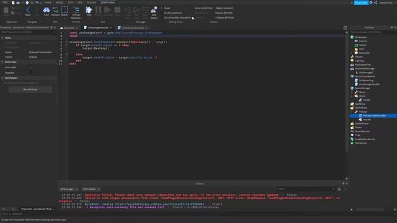Switch to the Baseplate viewport tab
The image size is (397, 223).
69,27
